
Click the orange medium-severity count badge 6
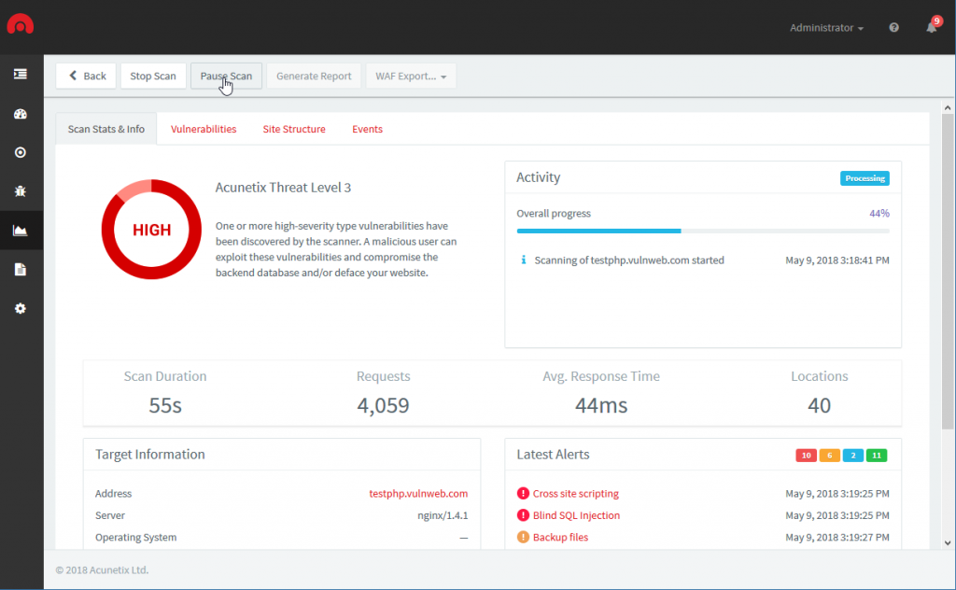(829, 456)
